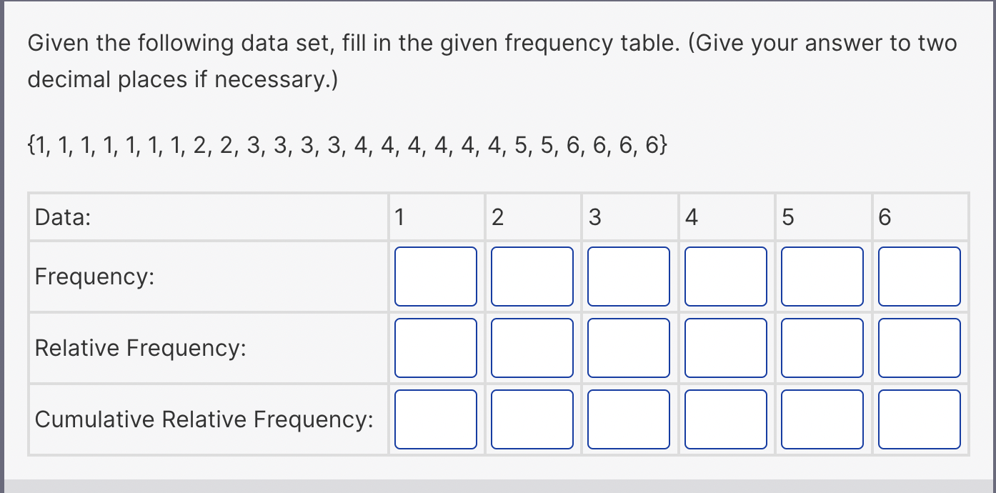This screenshot has height=493, width=996.
Task: Click the Frequency input box for data value 3
Action: pos(628,277)
